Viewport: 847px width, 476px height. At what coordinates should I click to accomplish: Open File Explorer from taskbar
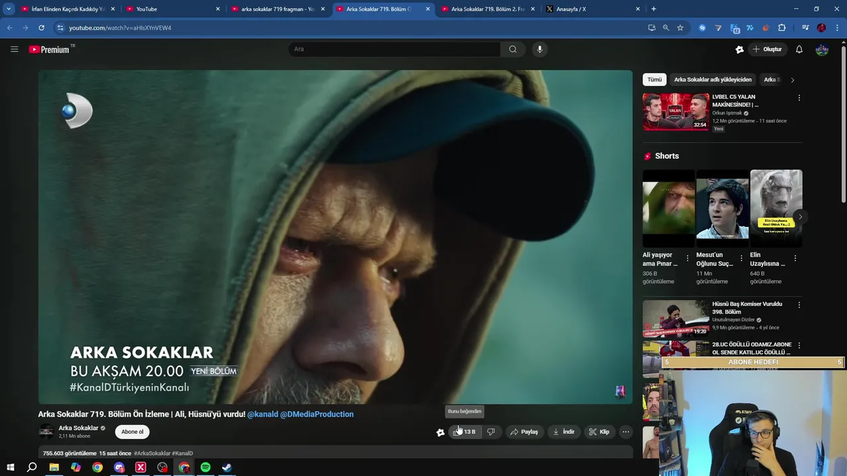pos(54,467)
